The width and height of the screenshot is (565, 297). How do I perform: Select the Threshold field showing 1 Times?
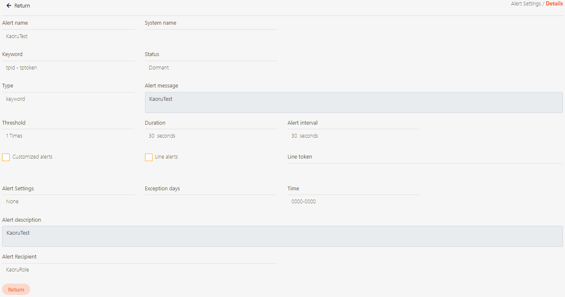point(68,136)
